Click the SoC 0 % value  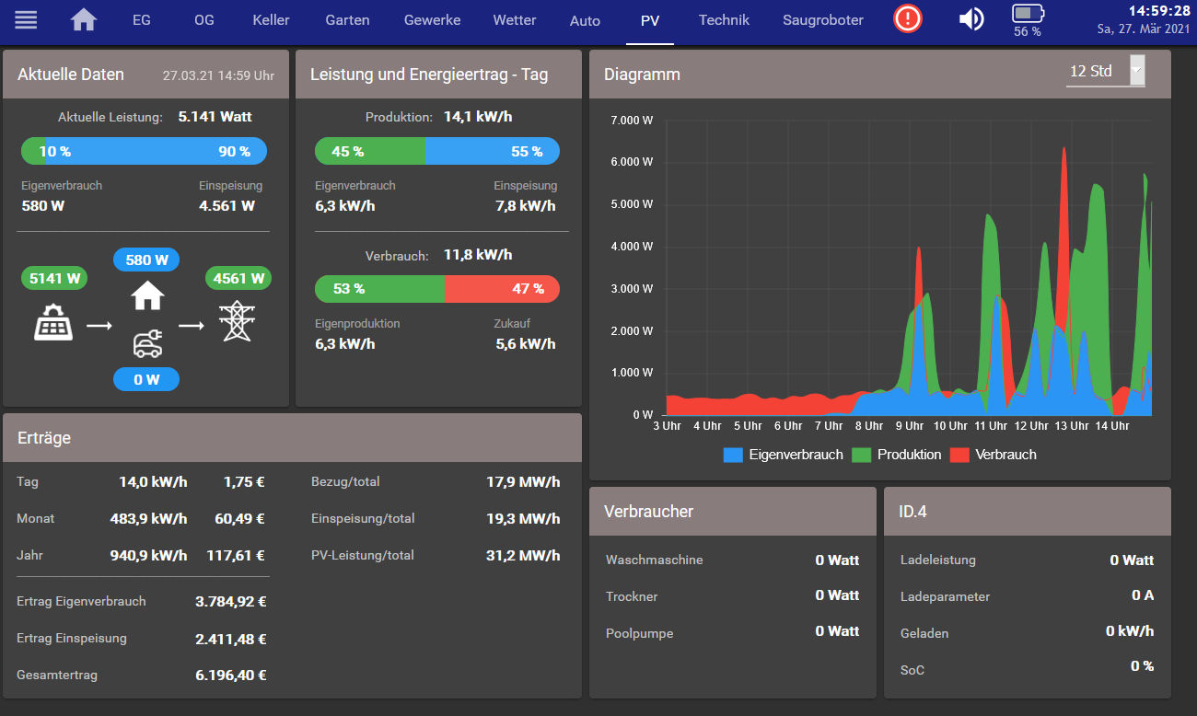(1143, 665)
